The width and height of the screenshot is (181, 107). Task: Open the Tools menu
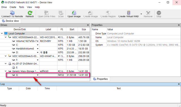[21, 7]
